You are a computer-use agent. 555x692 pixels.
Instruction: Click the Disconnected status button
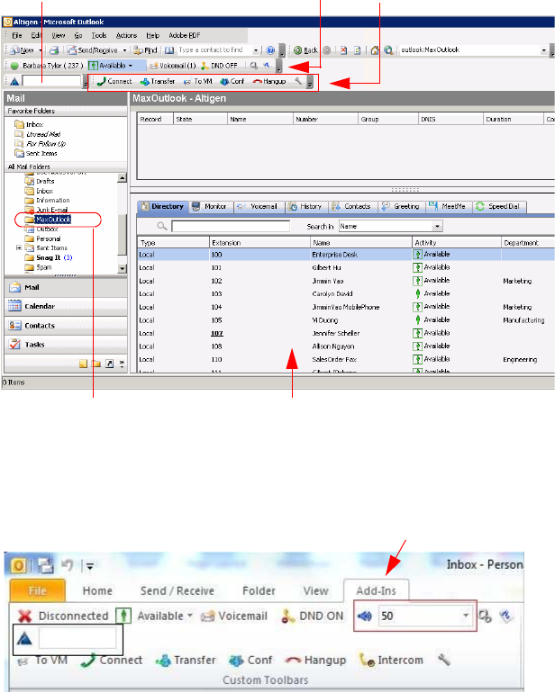tap(63, 616)
